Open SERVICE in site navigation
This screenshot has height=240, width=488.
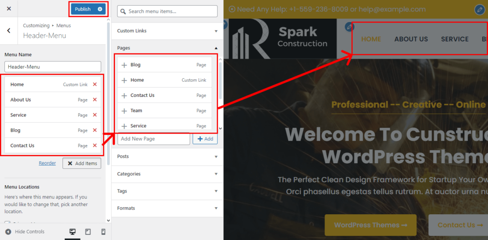455,39
